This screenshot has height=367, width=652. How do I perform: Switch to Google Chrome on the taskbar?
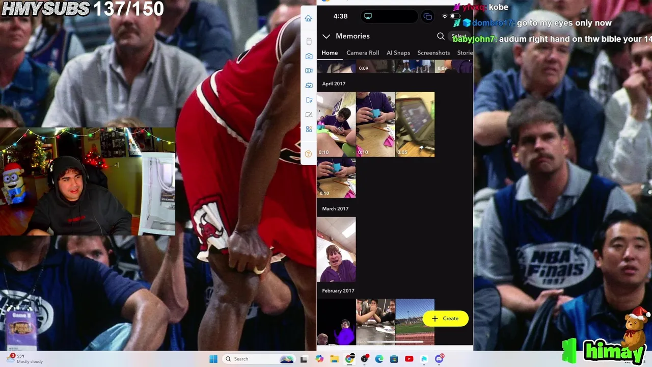point(349,359)
